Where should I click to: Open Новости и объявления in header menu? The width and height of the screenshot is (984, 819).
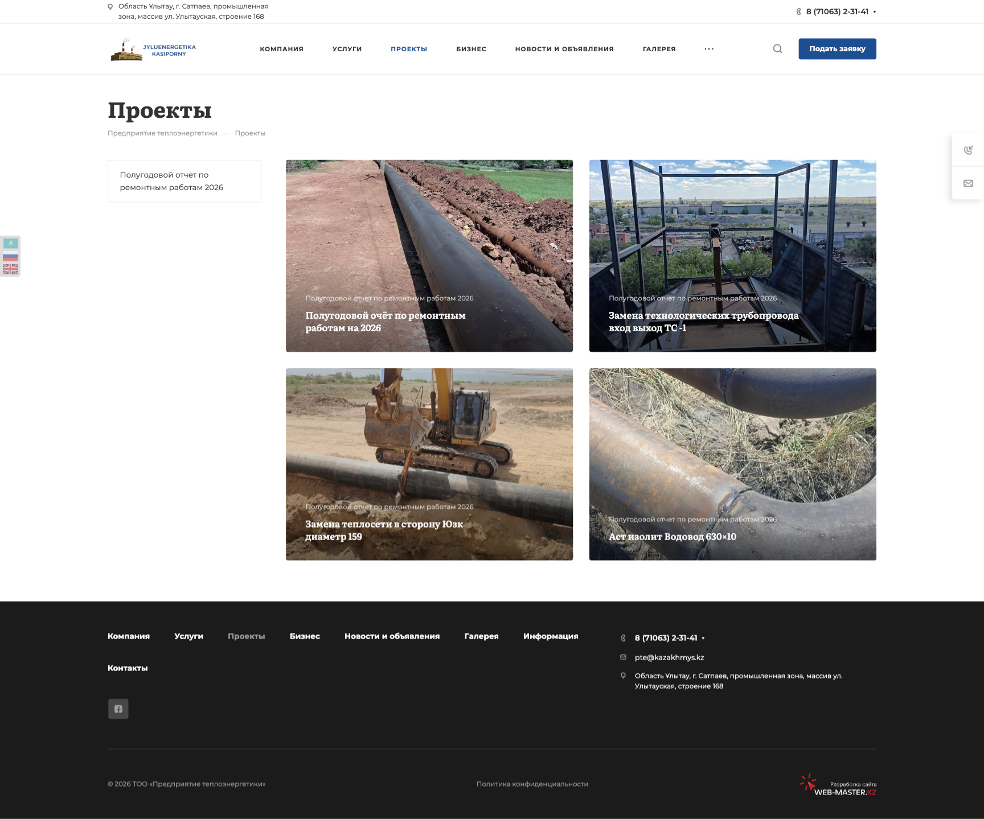tap(564, 49)
